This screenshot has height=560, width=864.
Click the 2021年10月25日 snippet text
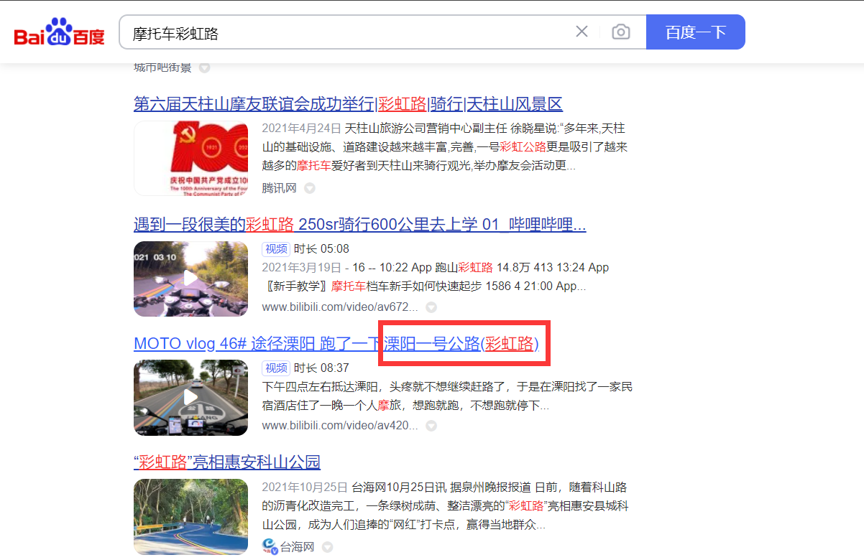(x=305, y=487)
